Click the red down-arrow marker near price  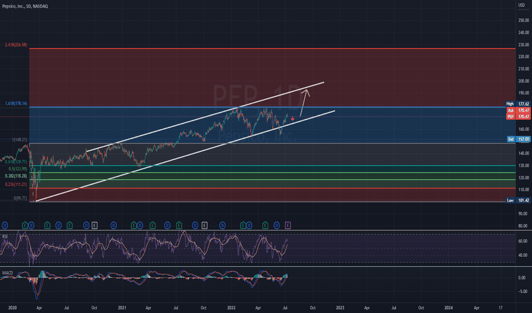292,119
